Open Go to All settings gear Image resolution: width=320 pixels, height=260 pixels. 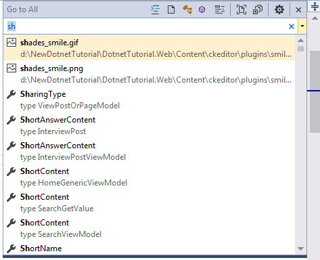[279, 9]
